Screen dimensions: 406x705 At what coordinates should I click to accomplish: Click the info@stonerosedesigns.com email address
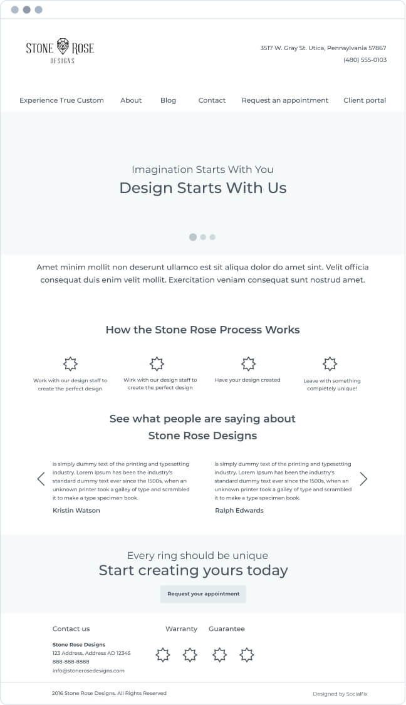click(x=88, y=671)
